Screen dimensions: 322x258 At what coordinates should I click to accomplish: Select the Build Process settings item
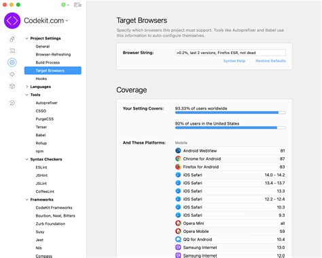48,62
